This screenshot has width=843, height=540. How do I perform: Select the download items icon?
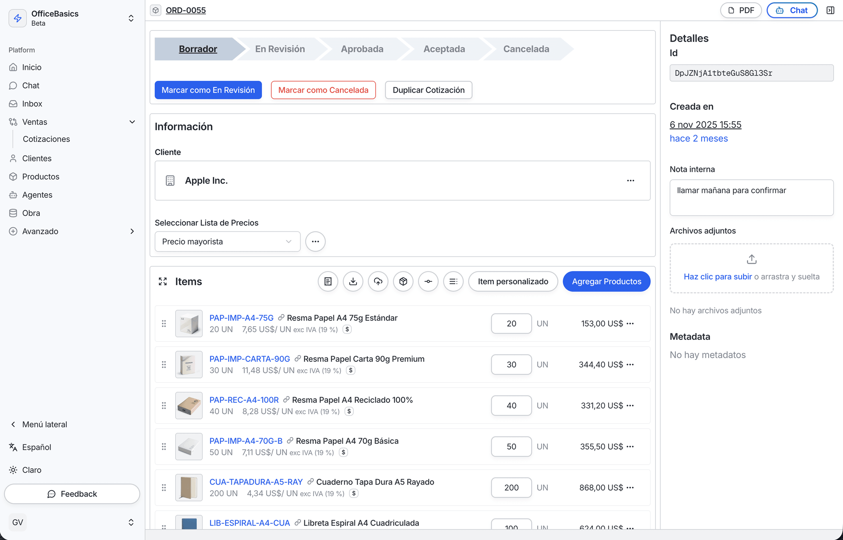click(353, 281)
